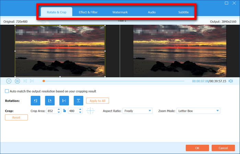This screenshot has height=154, width=240.
Task: Open the Aspect Ratio dropdown
Action: click(137, 111)
